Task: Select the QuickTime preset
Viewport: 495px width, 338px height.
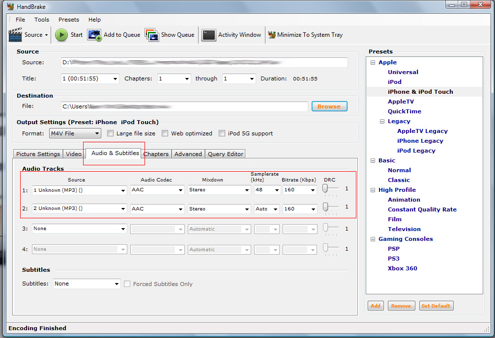Action: [405, 111]
